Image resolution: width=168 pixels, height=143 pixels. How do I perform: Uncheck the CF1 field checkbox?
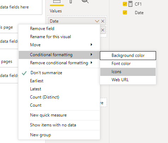pos(125,4)
